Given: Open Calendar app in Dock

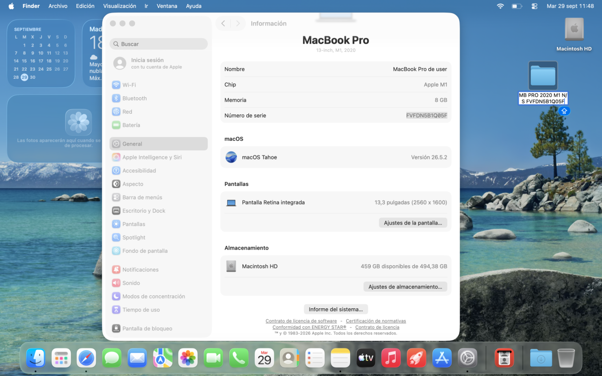Looking at the screenshot, I should [264, 358].
